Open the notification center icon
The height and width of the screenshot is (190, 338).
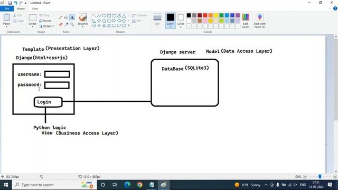pyautogui.click(x=330, y=185)
